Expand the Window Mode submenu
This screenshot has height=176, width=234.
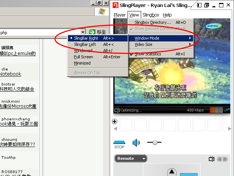161,38
